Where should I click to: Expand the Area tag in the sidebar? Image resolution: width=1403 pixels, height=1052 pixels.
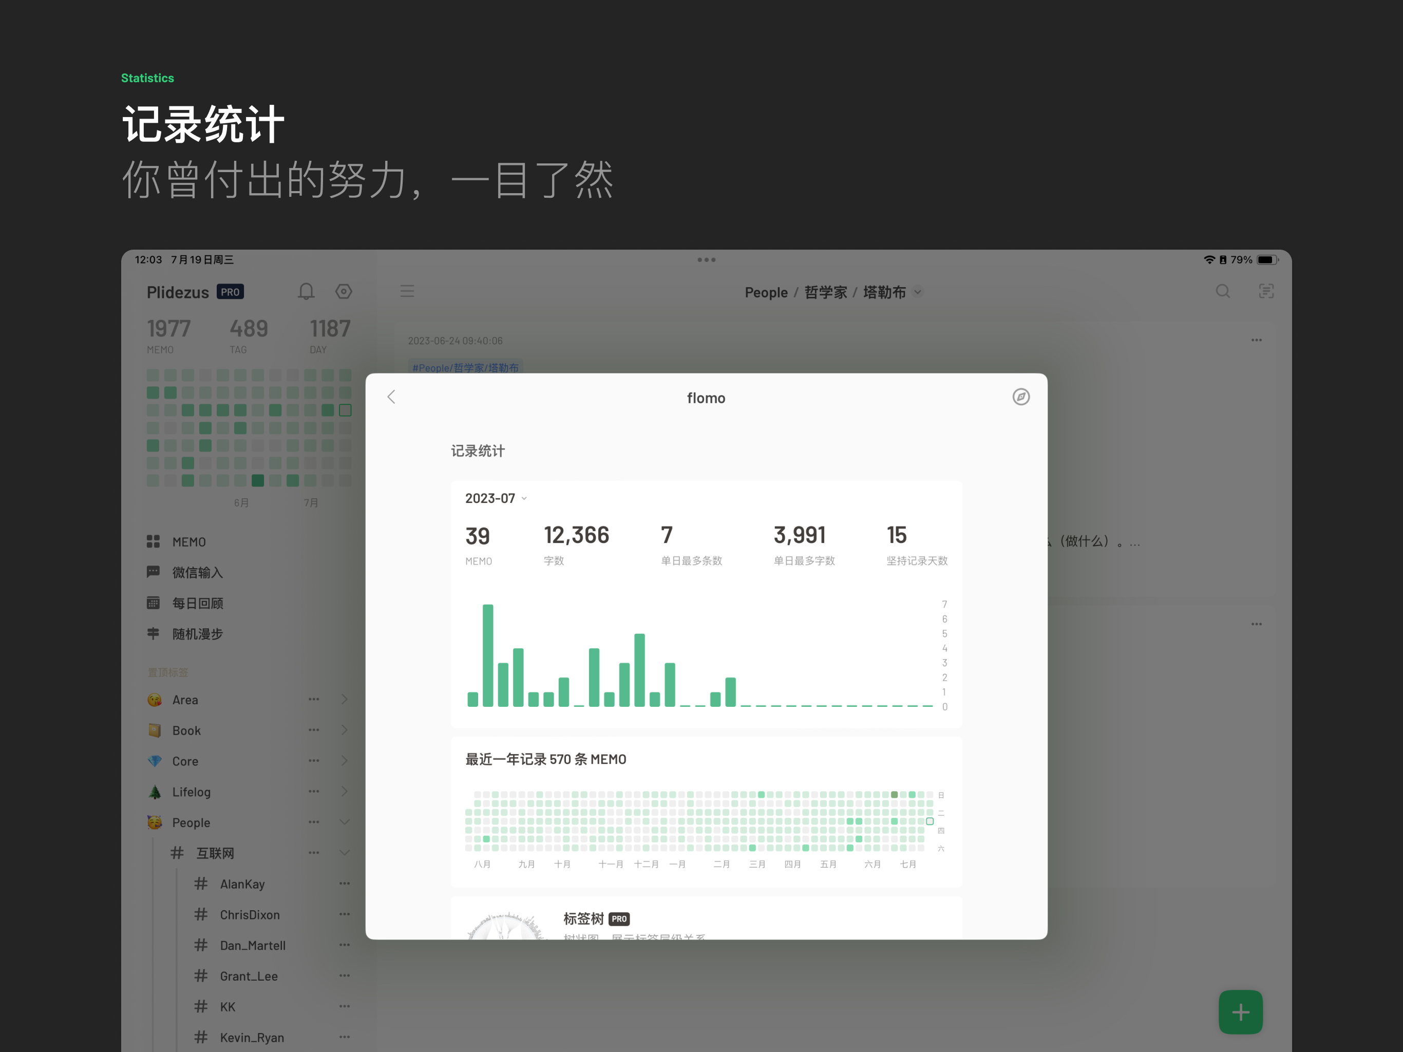[x=345, y=699]
